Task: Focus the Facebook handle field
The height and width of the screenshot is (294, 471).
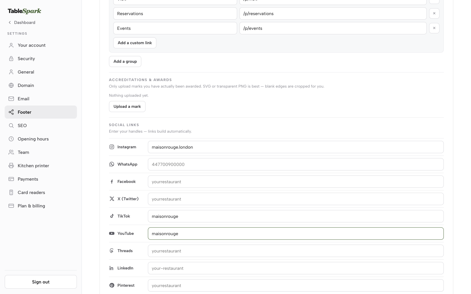Action: [296, 182]
